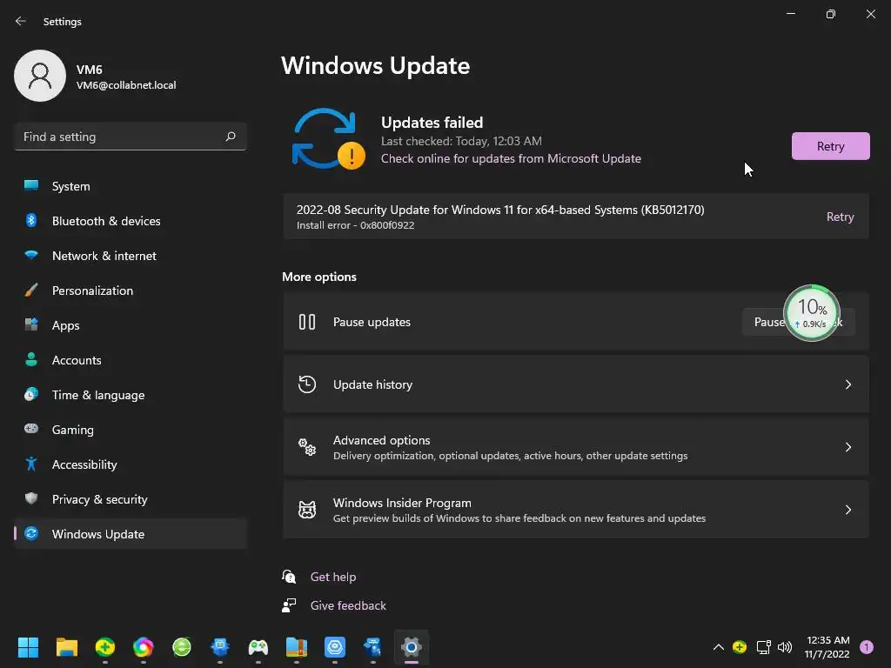This screenshot has width=891, height=668.
Task: Open the green plus app in the taskbar
Action: point(105,647)
